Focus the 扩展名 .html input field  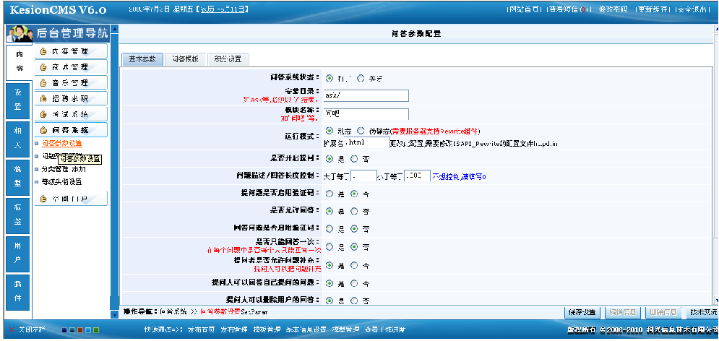tap(367, 142)
